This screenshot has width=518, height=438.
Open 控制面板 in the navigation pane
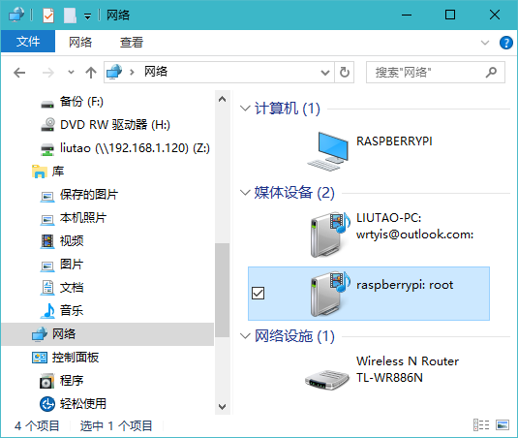click(x=107, y=358)
